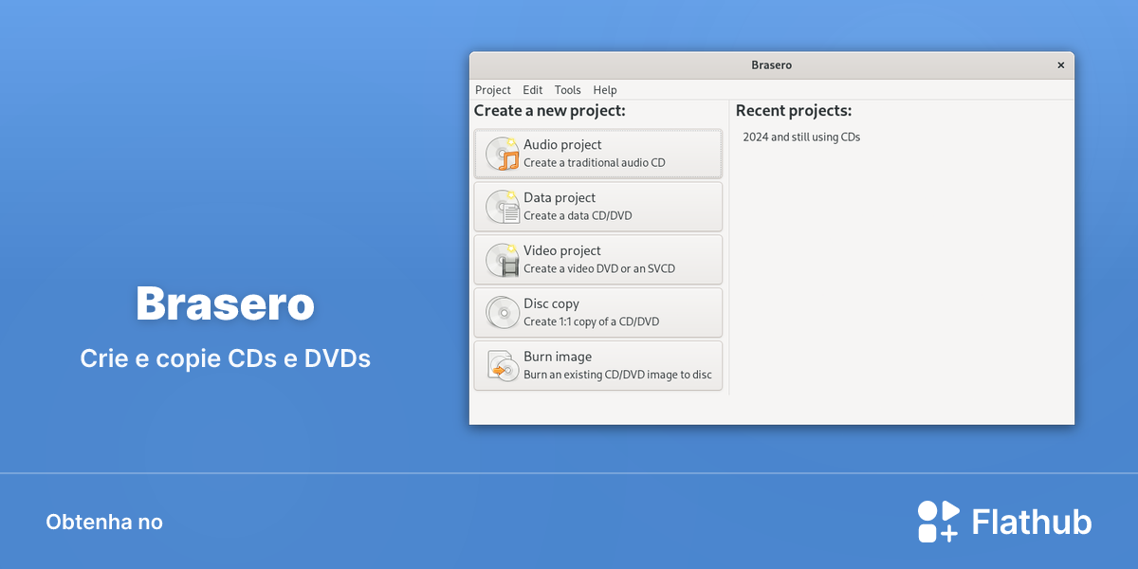The height and width of the screenshot is (569, 1138).
Task: Open recent project '2024 and still using CDs'
Action: (x=801, y=138)
